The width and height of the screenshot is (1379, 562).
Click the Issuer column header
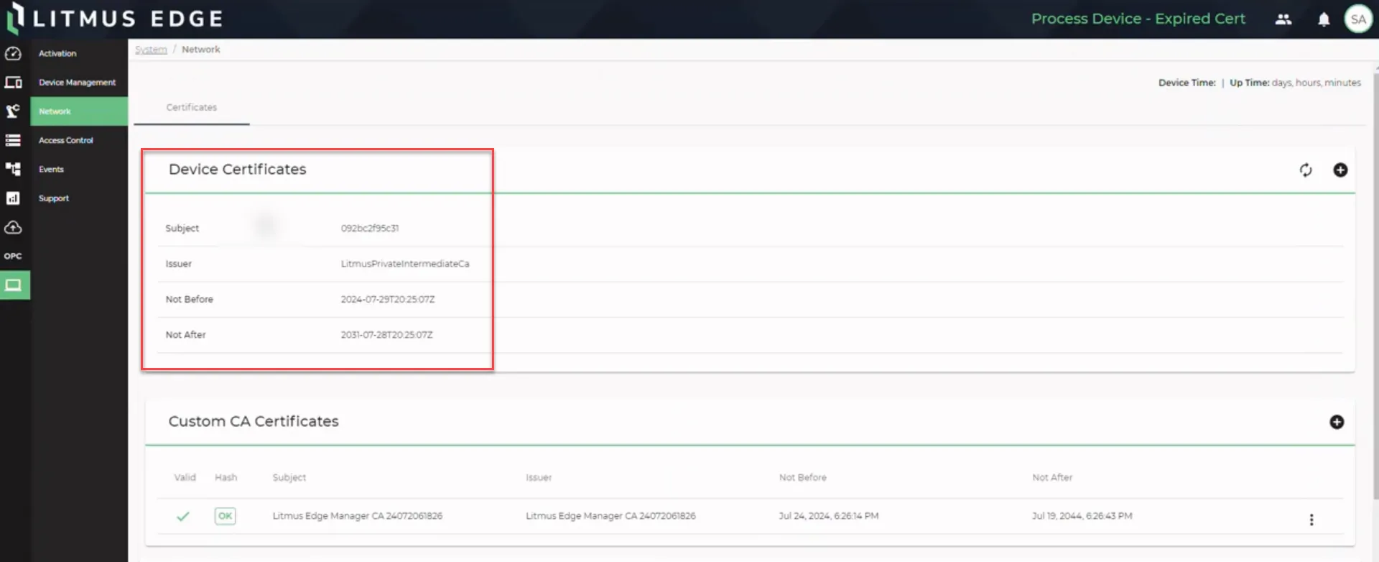[x=539, y=478]
